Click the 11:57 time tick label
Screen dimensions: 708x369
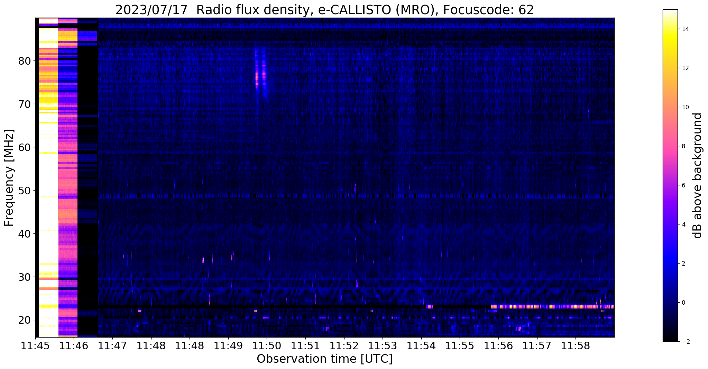tap(537, 346)
